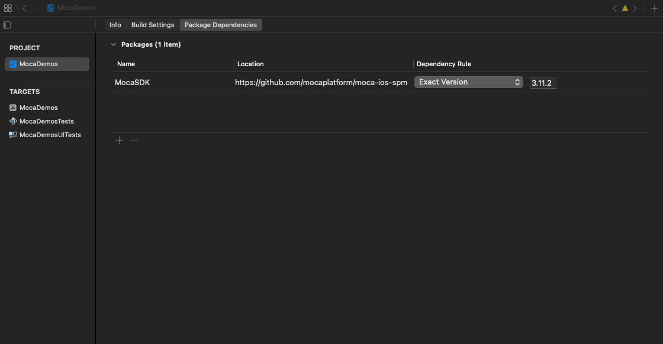The width and height of the screenshot is (663, 344).
Task: Select the MocaDemos project in the sidebar
Action: [47, 64]
